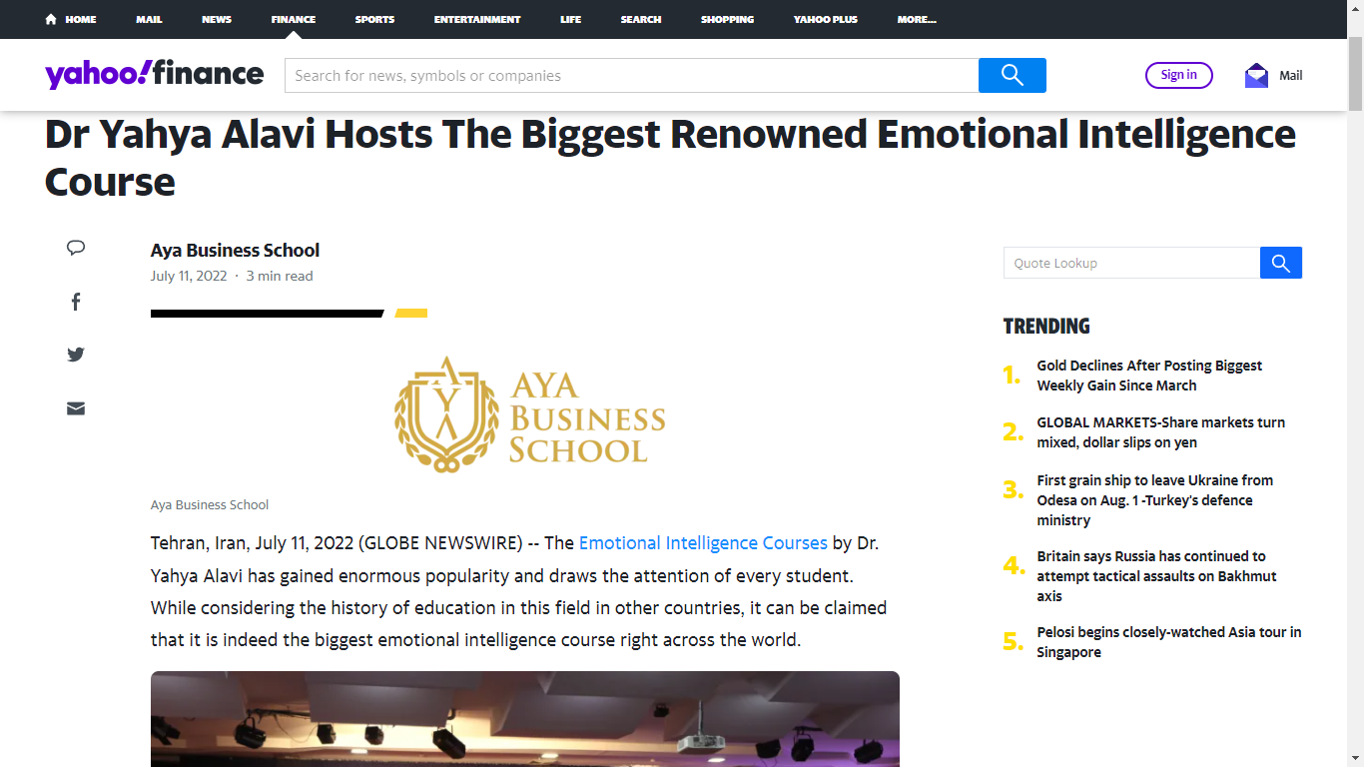The height and width of the screenshot is (767, 1364).
Task: Focus the Quote Lookup input box
Action: 1130,263
